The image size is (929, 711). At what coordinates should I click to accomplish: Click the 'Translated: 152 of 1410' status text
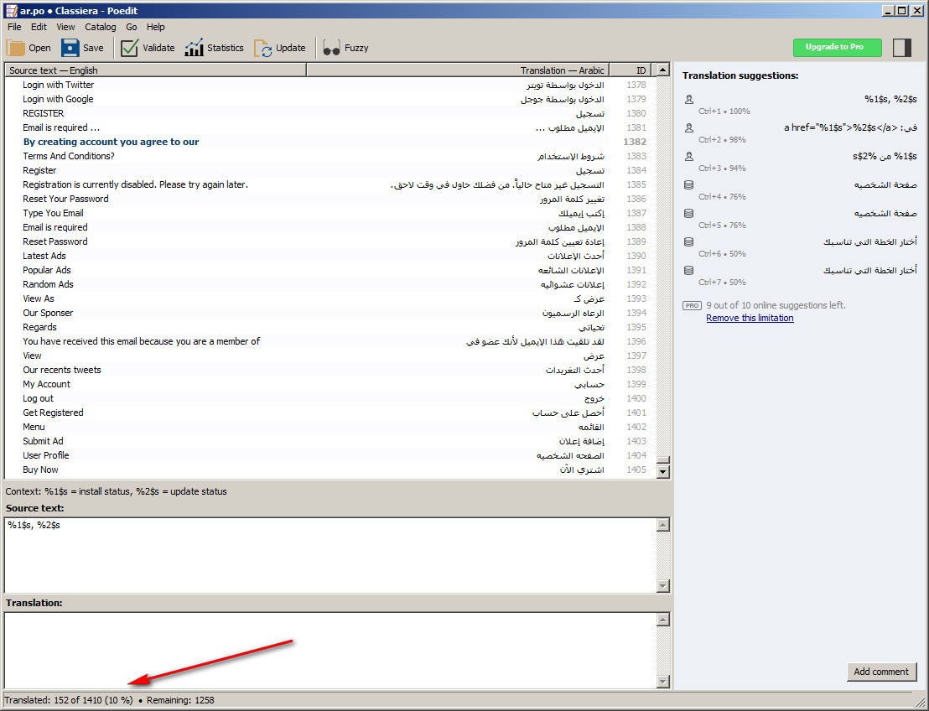click(x=69, y=700)
